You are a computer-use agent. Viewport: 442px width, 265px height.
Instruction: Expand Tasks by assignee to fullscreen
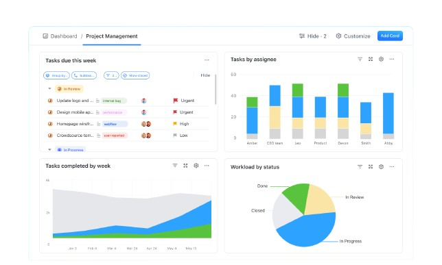coord(371,59)
